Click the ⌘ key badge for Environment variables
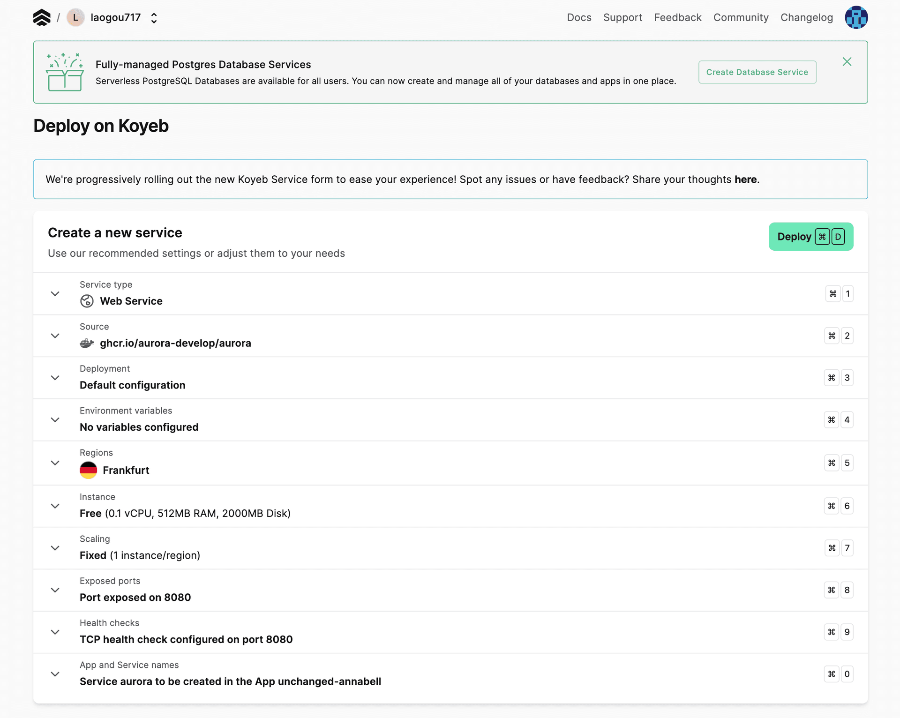 click(x=832, y=420)
